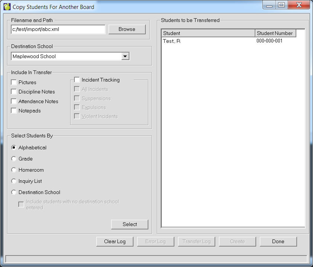Select students by Homeroom
The width and height of the screenshot is (313, 267).
(14, 170)
